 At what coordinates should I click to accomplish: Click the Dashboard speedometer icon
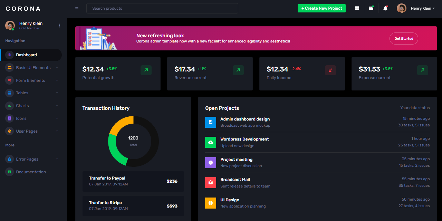coord(10,55)
